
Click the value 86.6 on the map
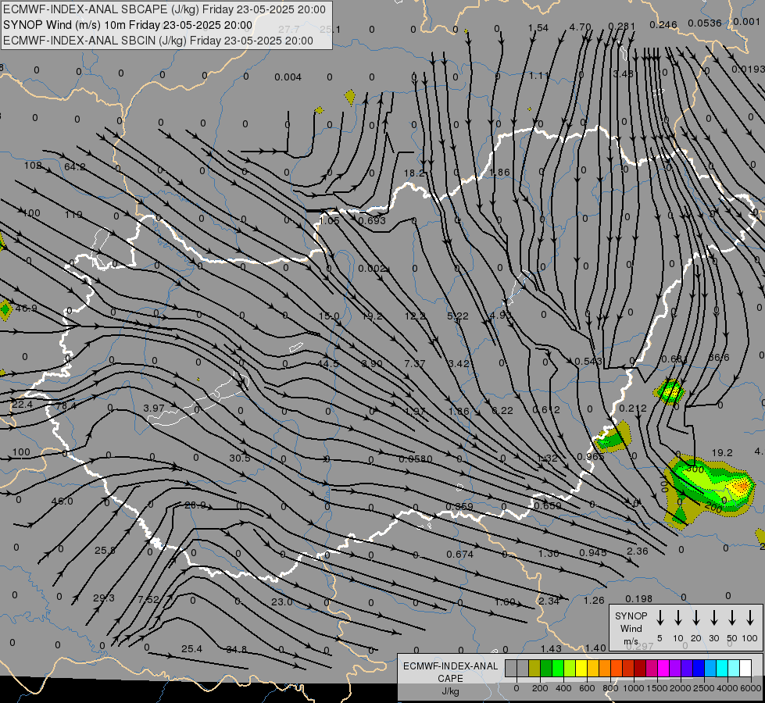(719, 358)
